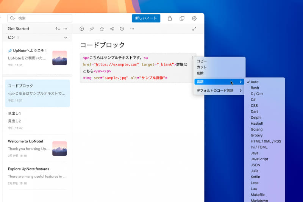Choose C# from the language list

(x=264, y=100)
